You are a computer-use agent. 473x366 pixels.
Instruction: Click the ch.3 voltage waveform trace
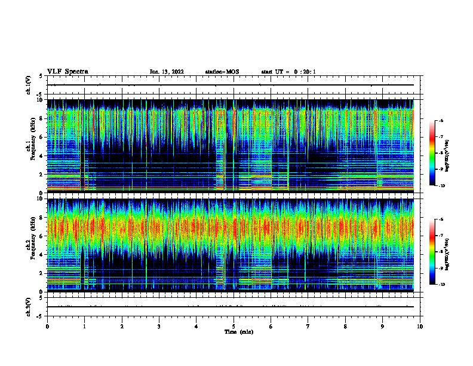coord(231,307)
